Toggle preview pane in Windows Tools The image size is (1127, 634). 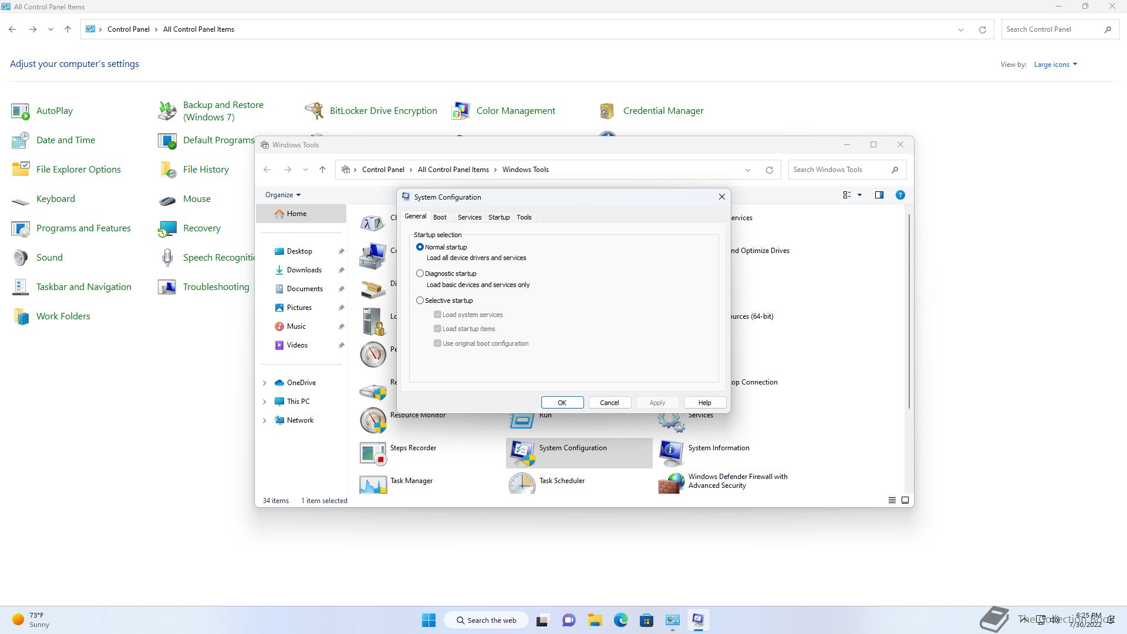click(879, 195)
